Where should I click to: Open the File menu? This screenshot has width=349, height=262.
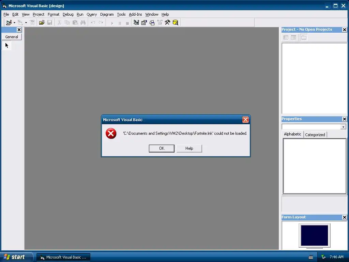(x=6, y=14)
